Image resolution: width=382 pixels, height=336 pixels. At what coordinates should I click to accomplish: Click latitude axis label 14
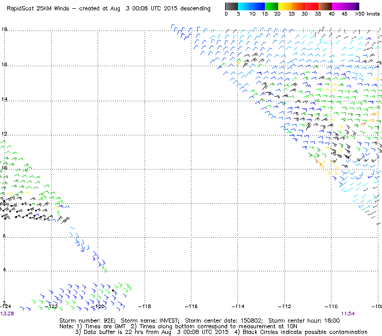4,99
